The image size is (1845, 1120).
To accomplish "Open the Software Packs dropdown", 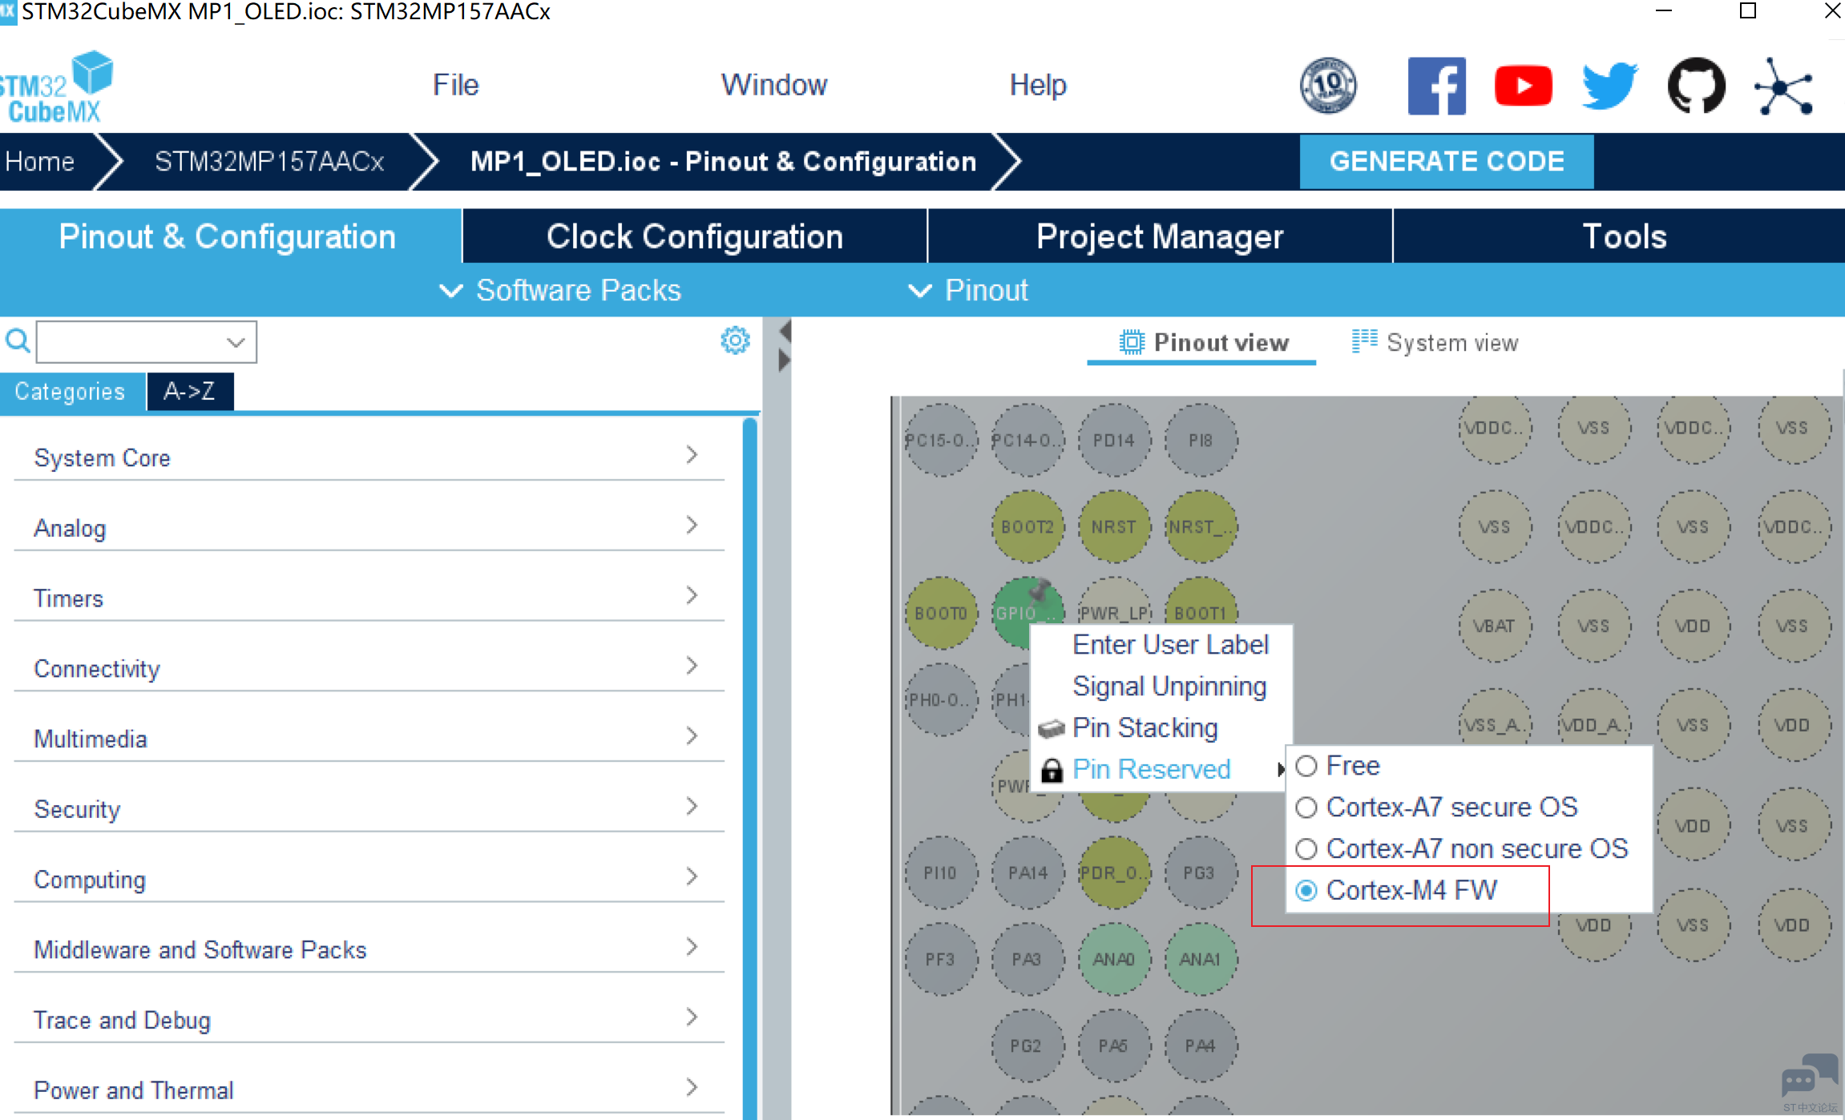I will 560,290.
